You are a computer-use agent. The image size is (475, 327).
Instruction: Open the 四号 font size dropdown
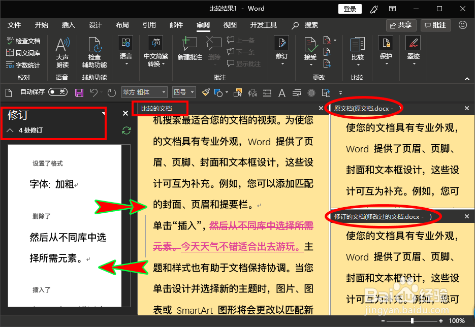tap(192, 92)
